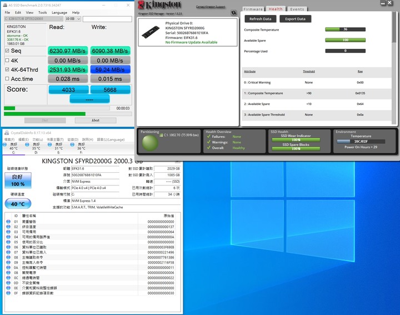Click the '1 : Composite Temperature' attribute row
400x315 pixels.
(316, 93)
